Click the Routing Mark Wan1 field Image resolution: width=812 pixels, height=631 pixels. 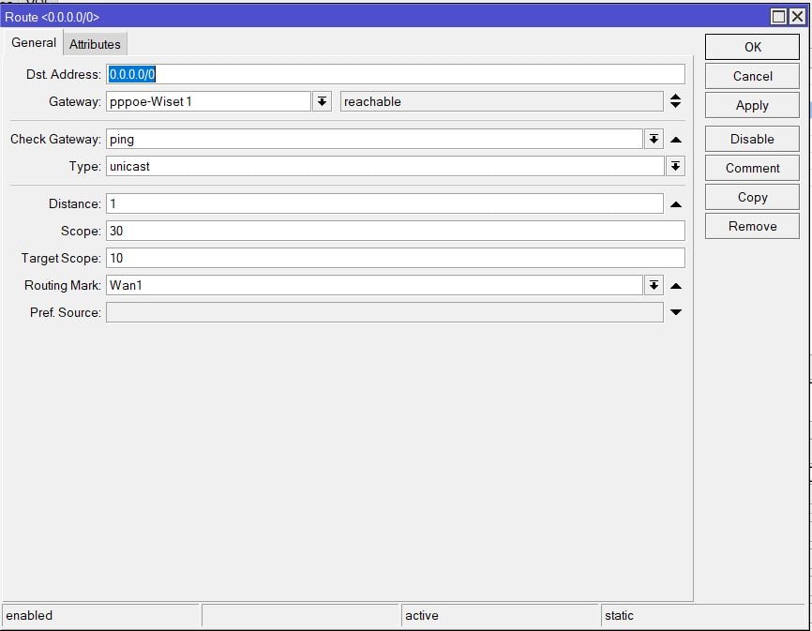(374, 285)
